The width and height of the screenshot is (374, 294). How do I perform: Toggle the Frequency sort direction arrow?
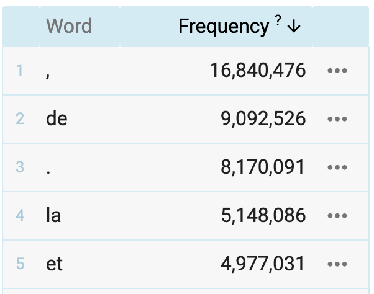pyautogui.click(x=294, y=26)
